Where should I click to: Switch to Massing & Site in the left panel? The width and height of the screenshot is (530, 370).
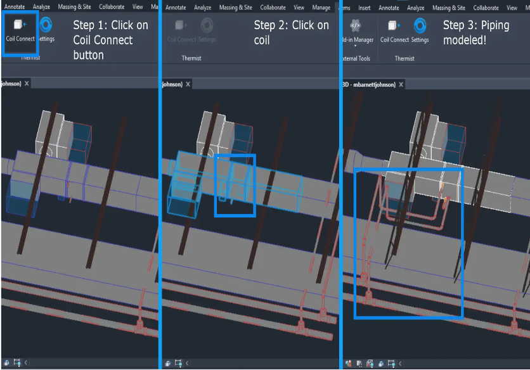pos(74,7)
